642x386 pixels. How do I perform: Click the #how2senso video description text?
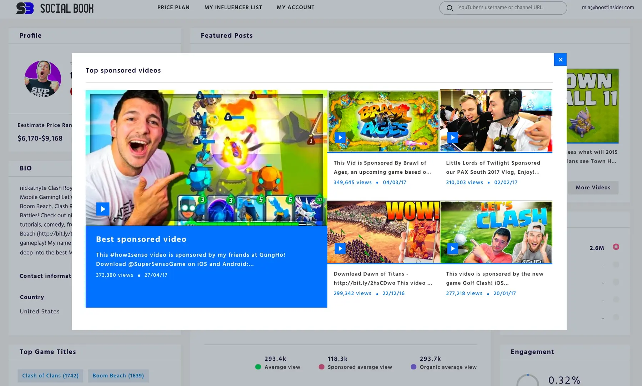coord(191,259)
